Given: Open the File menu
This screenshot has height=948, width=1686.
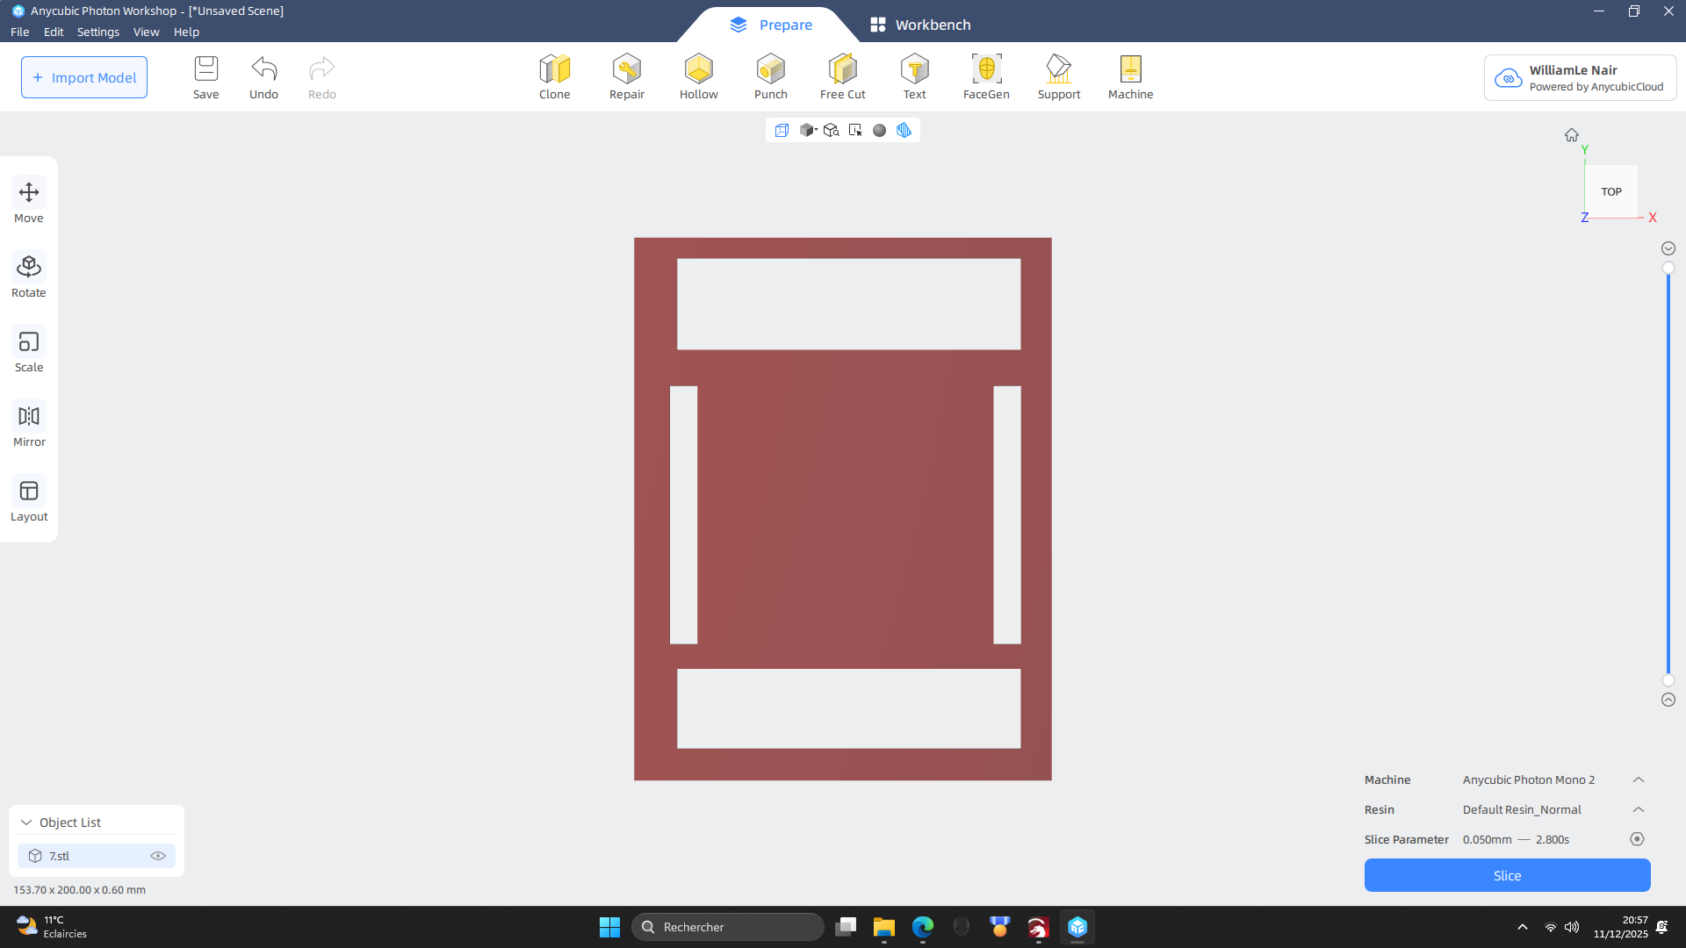Looking at the screenshot, I should pyautogui.click(x=20, y=32).
